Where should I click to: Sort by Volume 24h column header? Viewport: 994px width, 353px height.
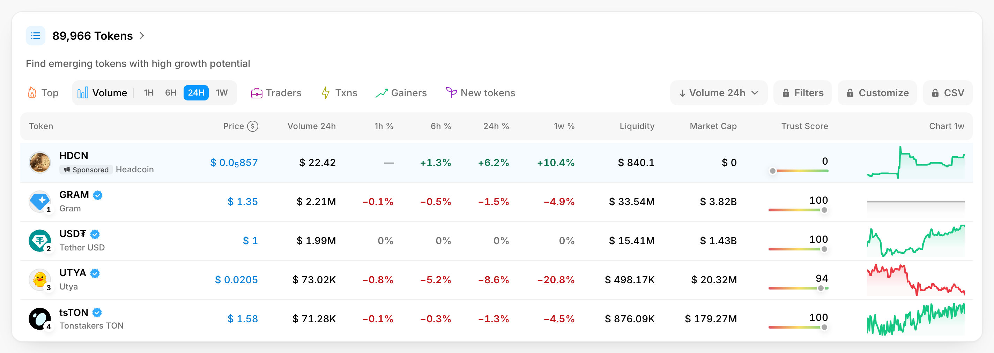point(312,126)
